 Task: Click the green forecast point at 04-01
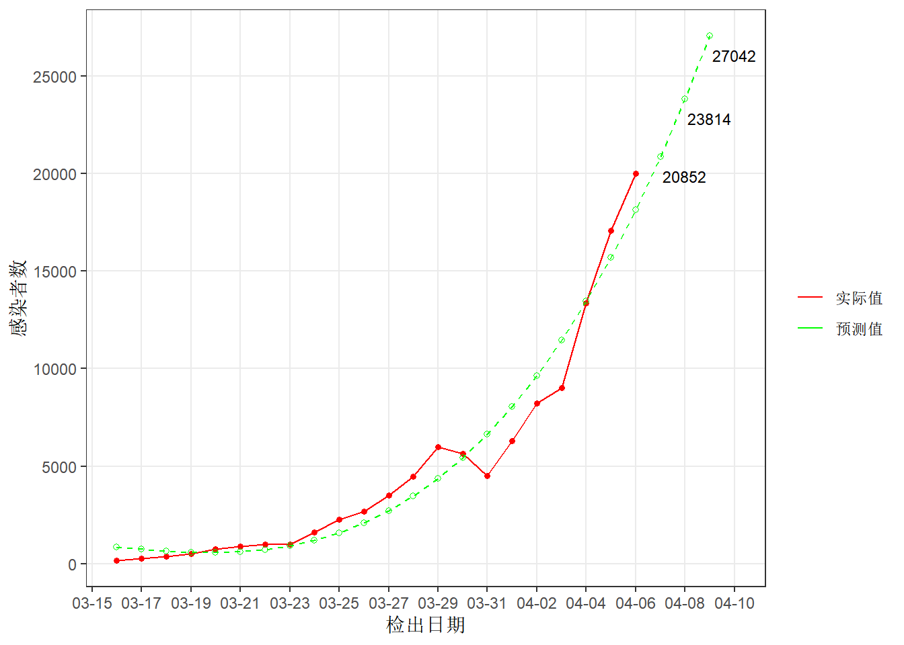(512, 407)
